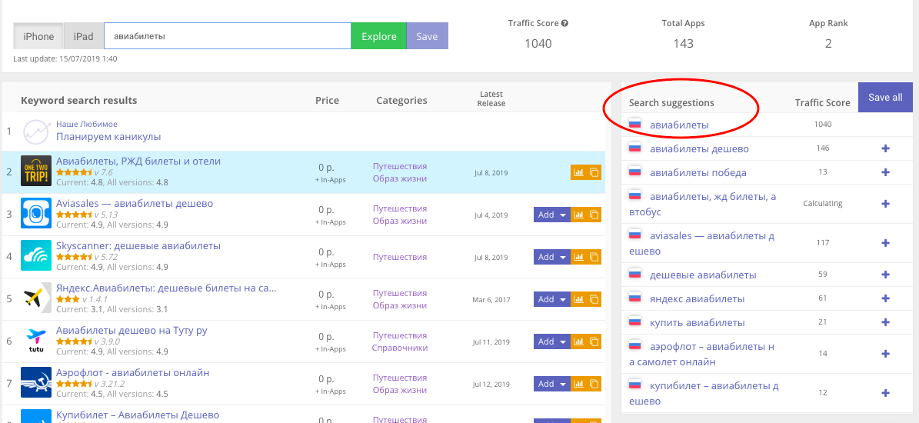
Task: Click the green Explore button
Action: coord(378,36)
